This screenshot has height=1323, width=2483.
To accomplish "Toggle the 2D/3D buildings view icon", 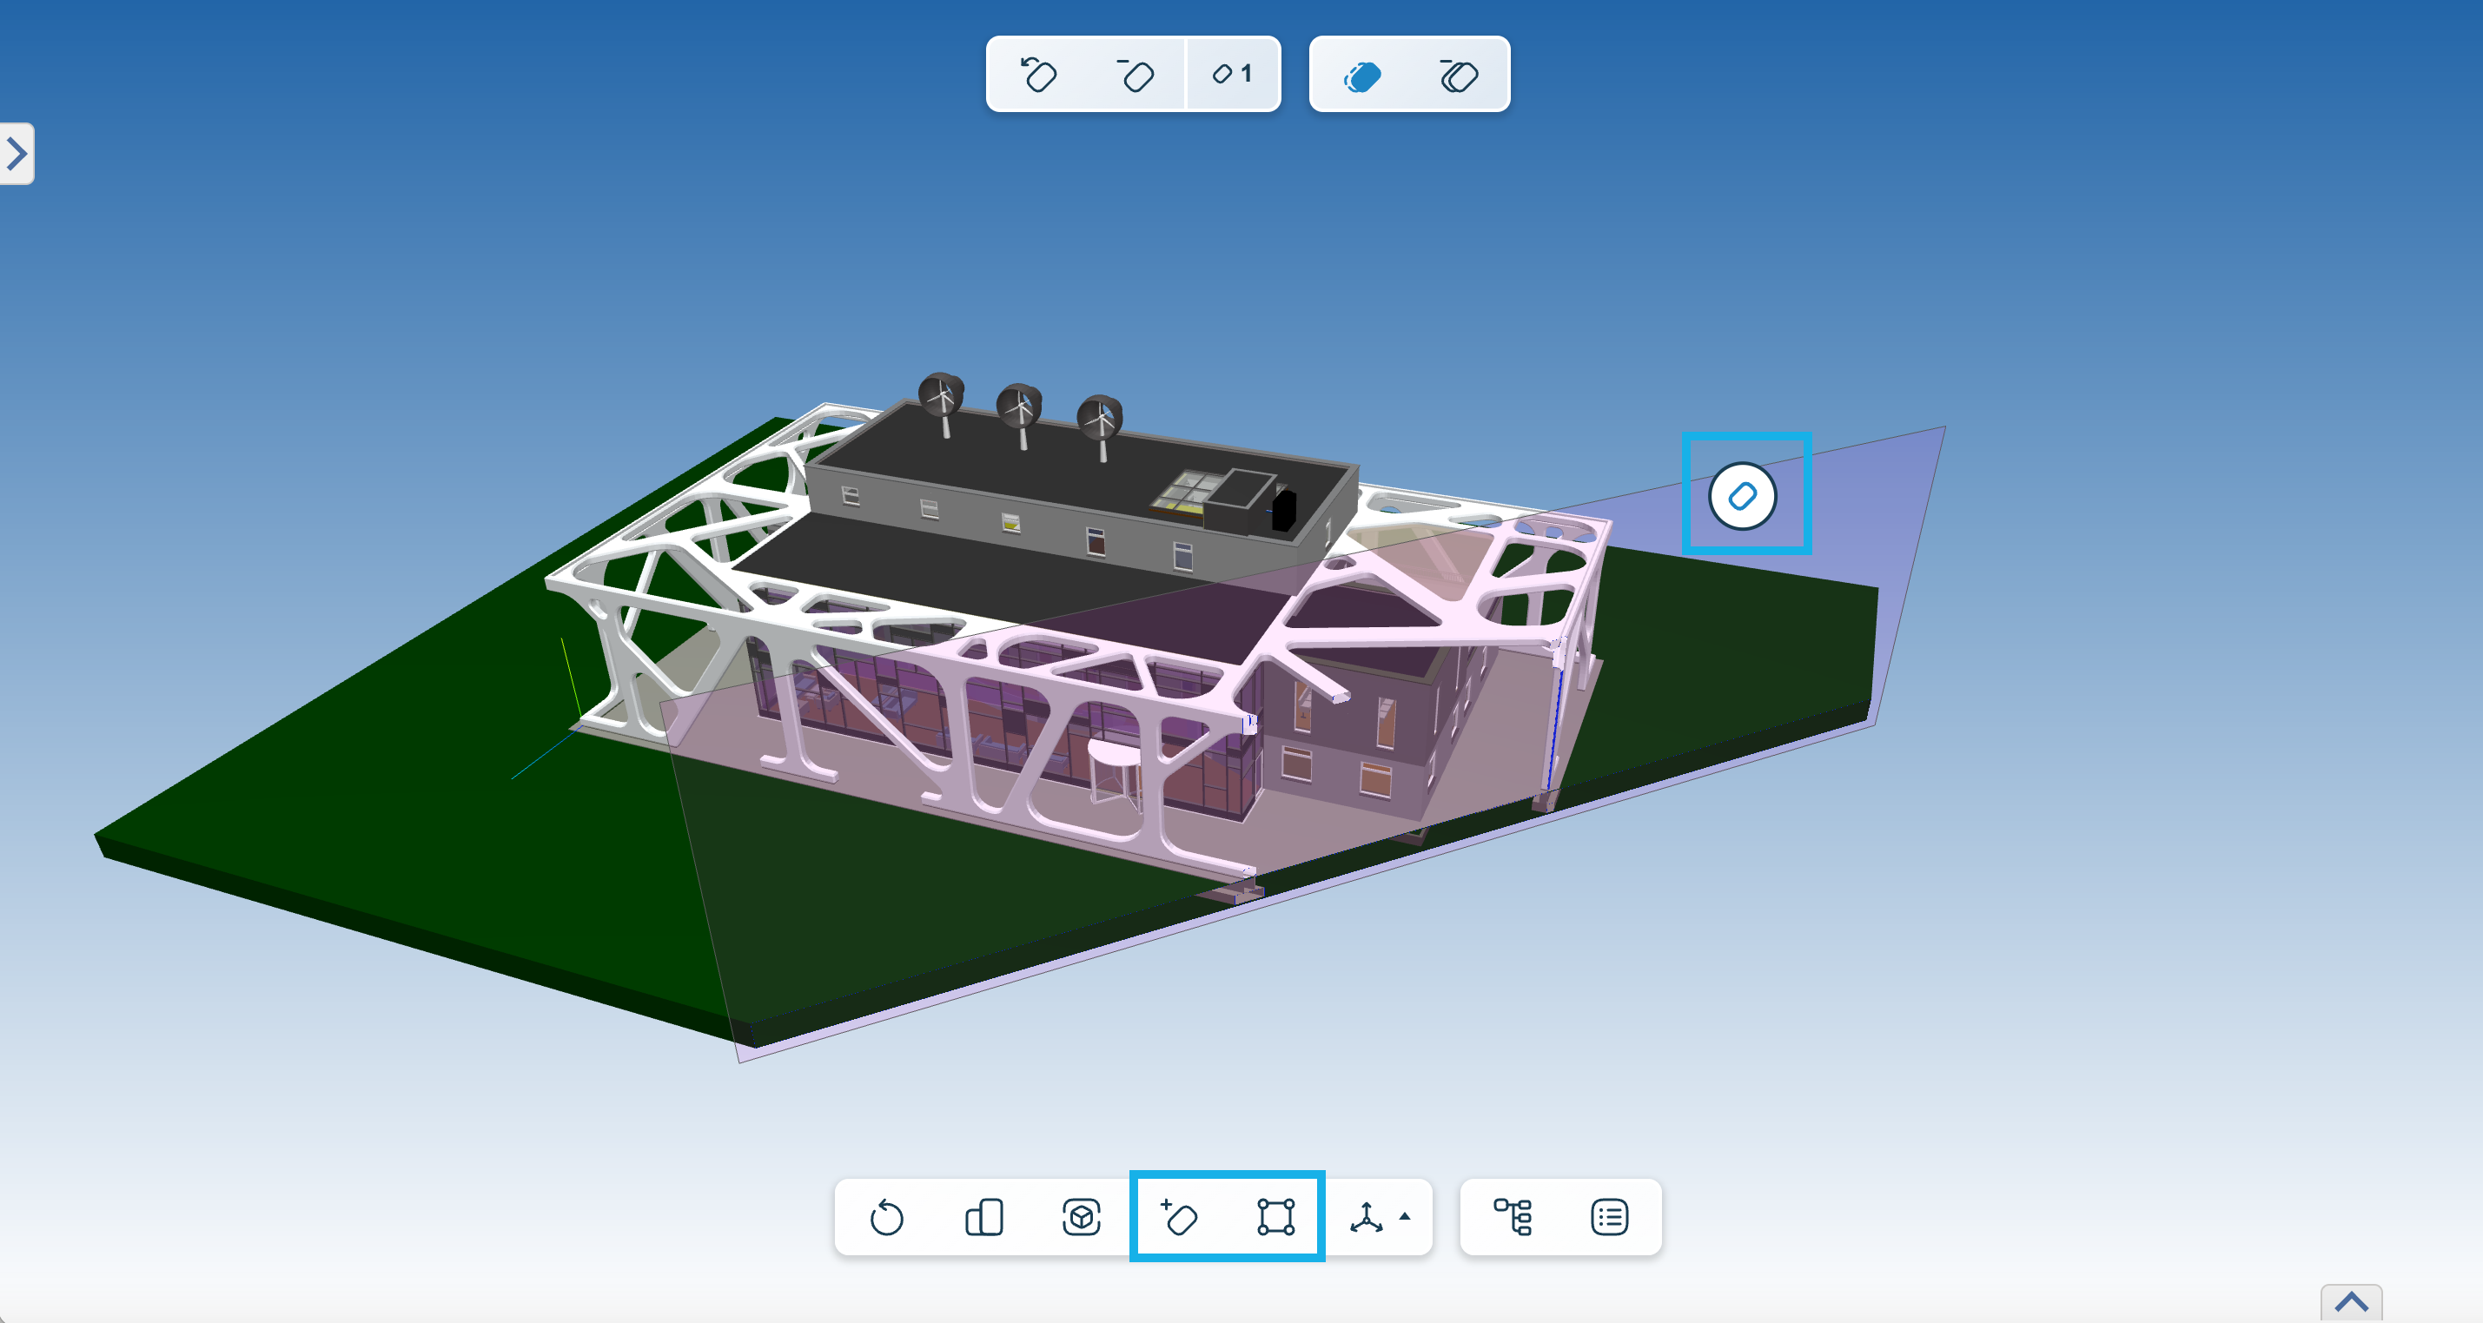I will pos(984,1217).
